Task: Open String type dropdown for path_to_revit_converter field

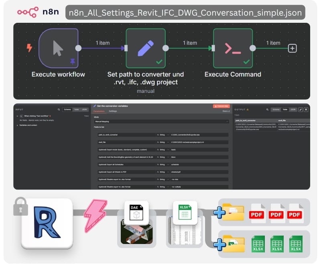Action: point(163,135)
